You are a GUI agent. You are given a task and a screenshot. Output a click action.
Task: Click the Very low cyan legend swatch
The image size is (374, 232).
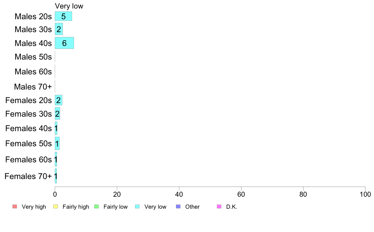point(137,206)
